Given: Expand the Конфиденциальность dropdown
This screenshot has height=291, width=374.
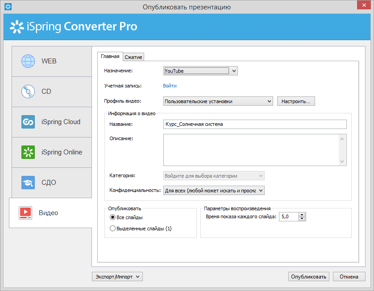Looking at the screenshot, I should [x=214, y=190].
